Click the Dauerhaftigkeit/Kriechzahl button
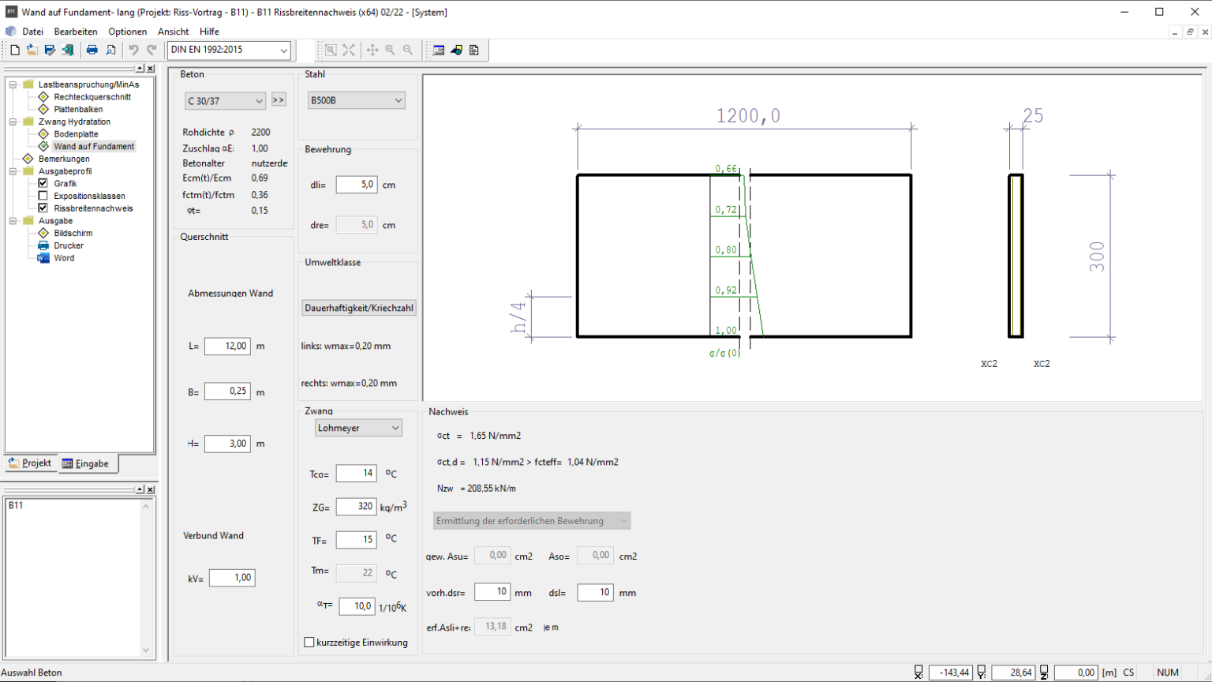Screen dimensions: 1212x682 [x=359, y=308]
